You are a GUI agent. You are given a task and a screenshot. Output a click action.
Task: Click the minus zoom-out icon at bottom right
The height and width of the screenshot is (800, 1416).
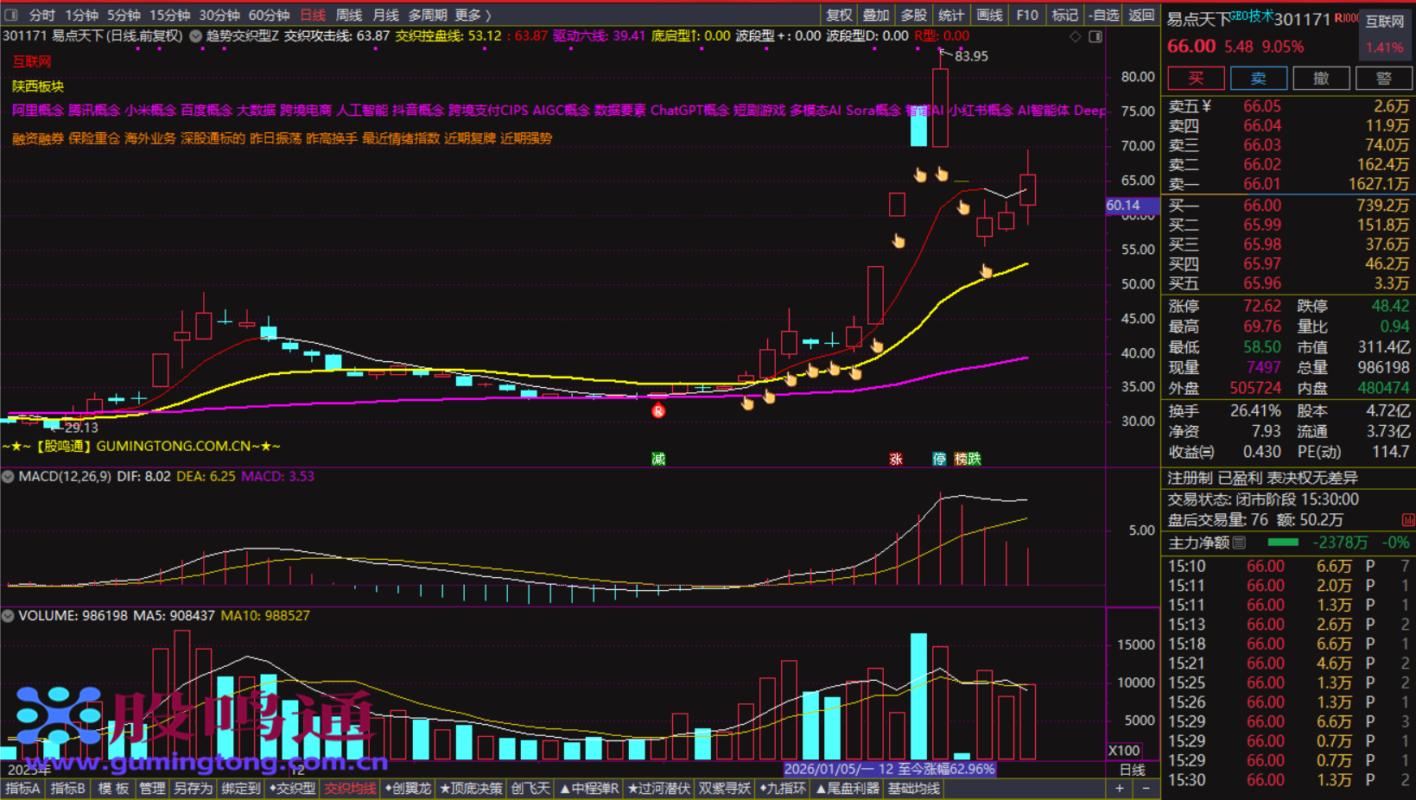coord(1146,788)
